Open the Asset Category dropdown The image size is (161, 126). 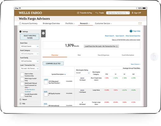click(x=30, y=54)
